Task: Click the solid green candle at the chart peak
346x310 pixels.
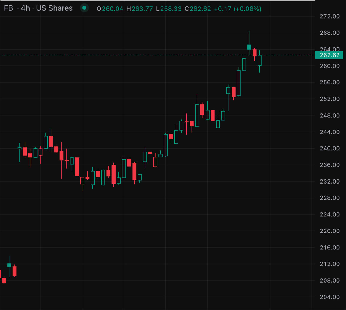Action: (x=249, y=47)
